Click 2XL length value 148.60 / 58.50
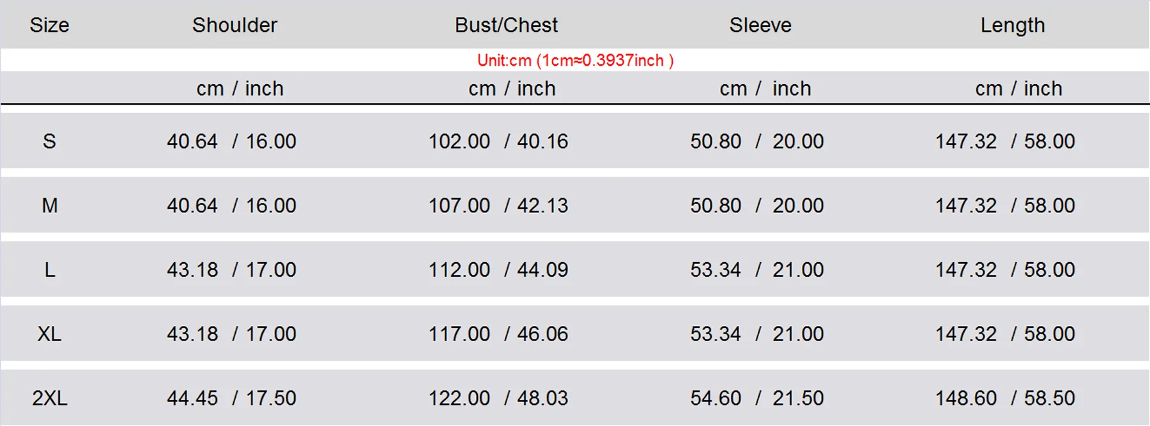The width and height of the screenshot is (1150, 426). tap(1005, 398)
